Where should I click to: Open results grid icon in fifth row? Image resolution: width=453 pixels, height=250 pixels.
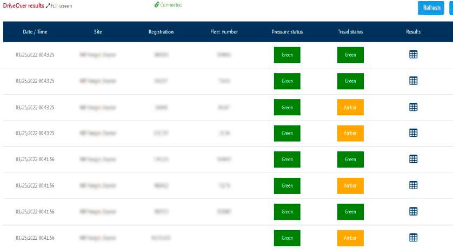point(413,159)
